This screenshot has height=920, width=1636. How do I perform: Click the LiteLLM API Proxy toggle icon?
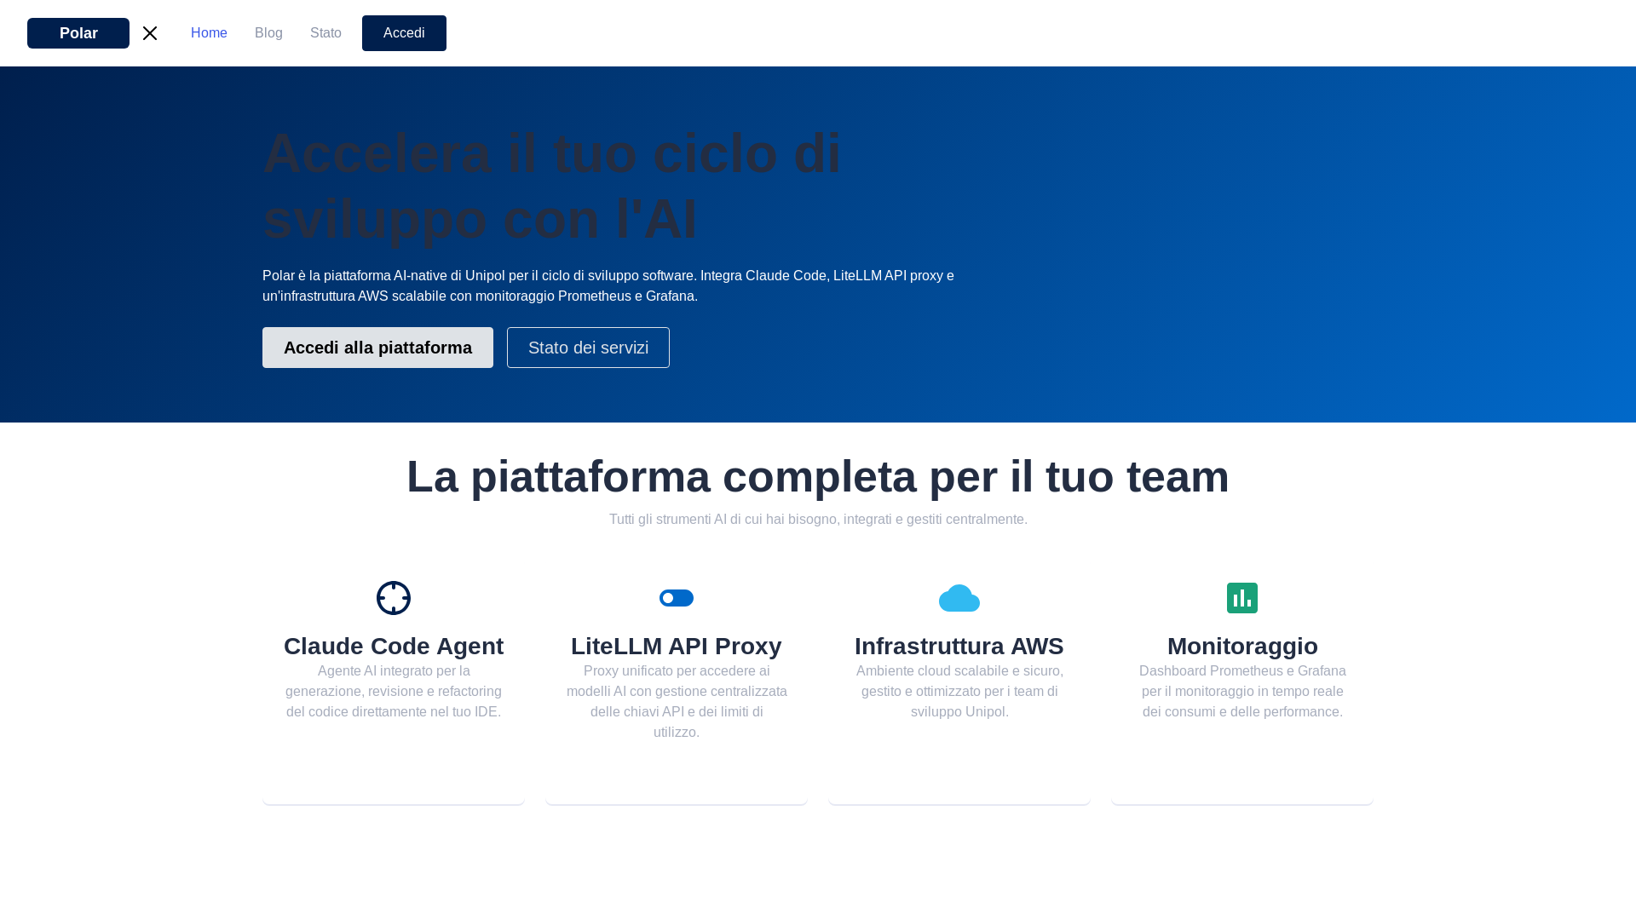677,598
